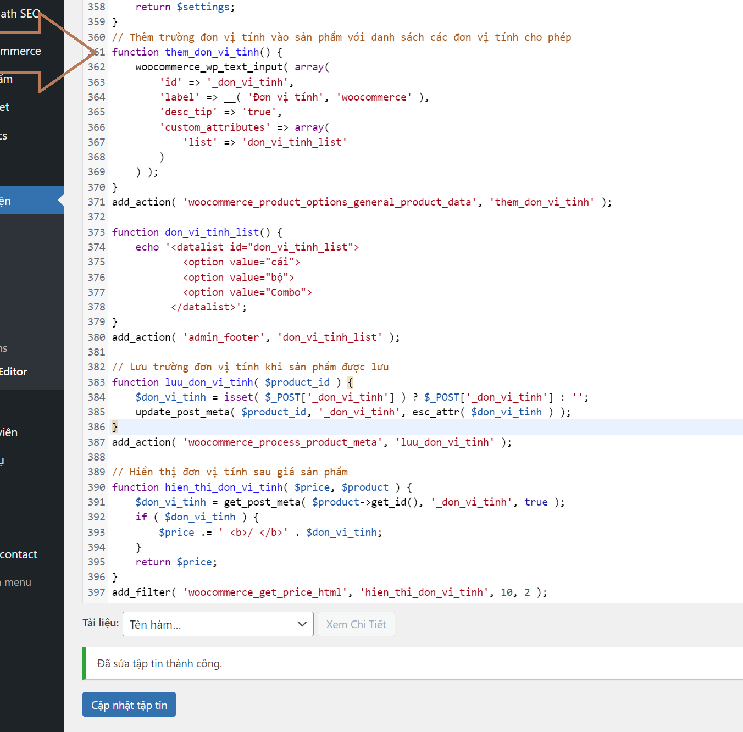Image resolution: width=743 pixels, height=732 pixels.
Task: Click the option value="cái" code line
Action: (x=242, y=262)
